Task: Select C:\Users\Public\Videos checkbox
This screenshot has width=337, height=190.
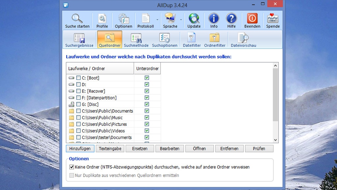Action: click(78, 131)
